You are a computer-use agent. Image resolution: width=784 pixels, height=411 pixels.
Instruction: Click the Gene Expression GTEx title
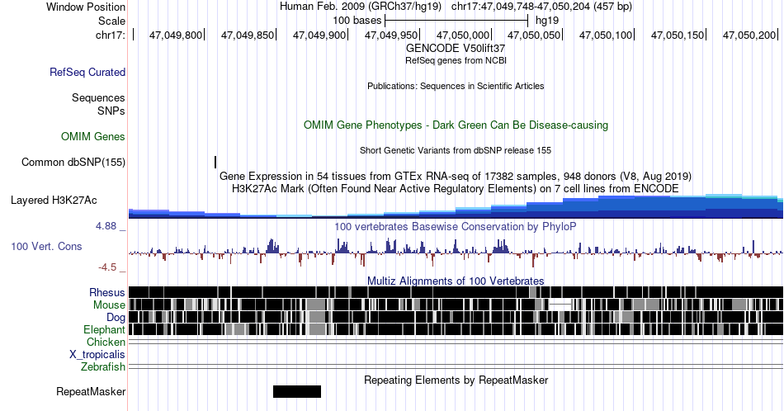(456, 176)
